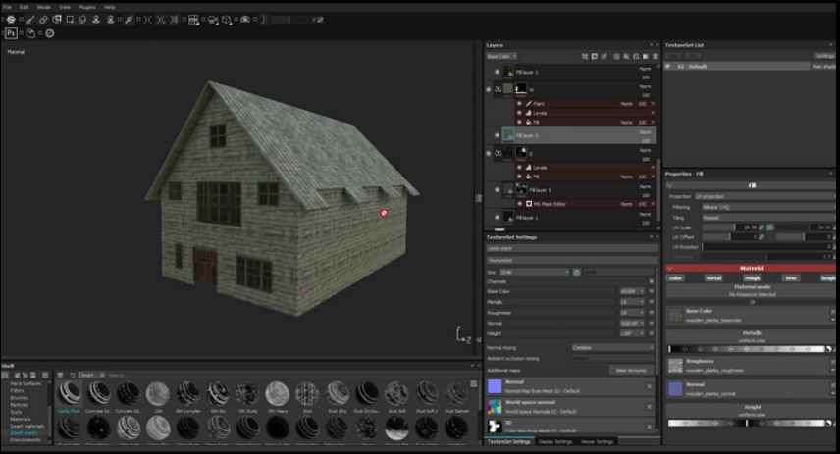Toggle visibility of top Fill layer 3

[497, 72]
